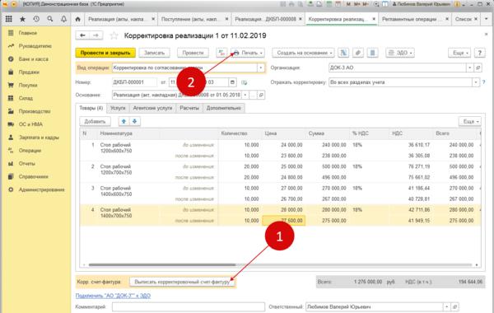Open the Руководителю section
494x313 pixels.
(35, 46)
